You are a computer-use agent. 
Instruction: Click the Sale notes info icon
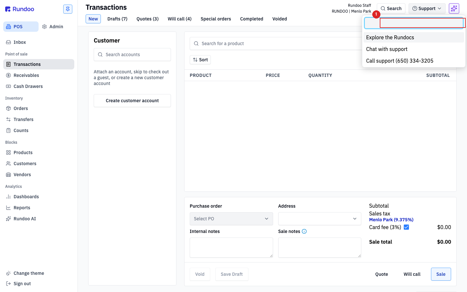tap(304, 231)
